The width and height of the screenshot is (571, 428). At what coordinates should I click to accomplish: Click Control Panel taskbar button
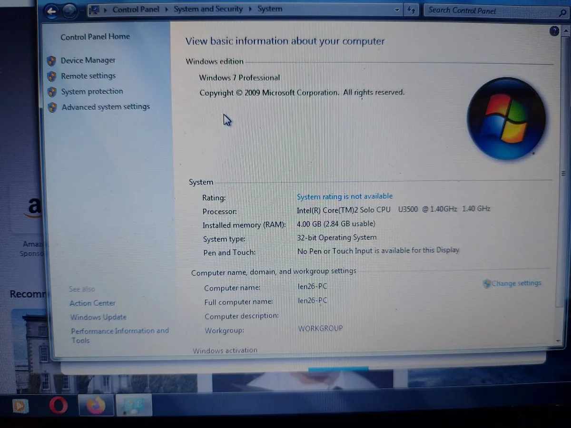(134, 406)
